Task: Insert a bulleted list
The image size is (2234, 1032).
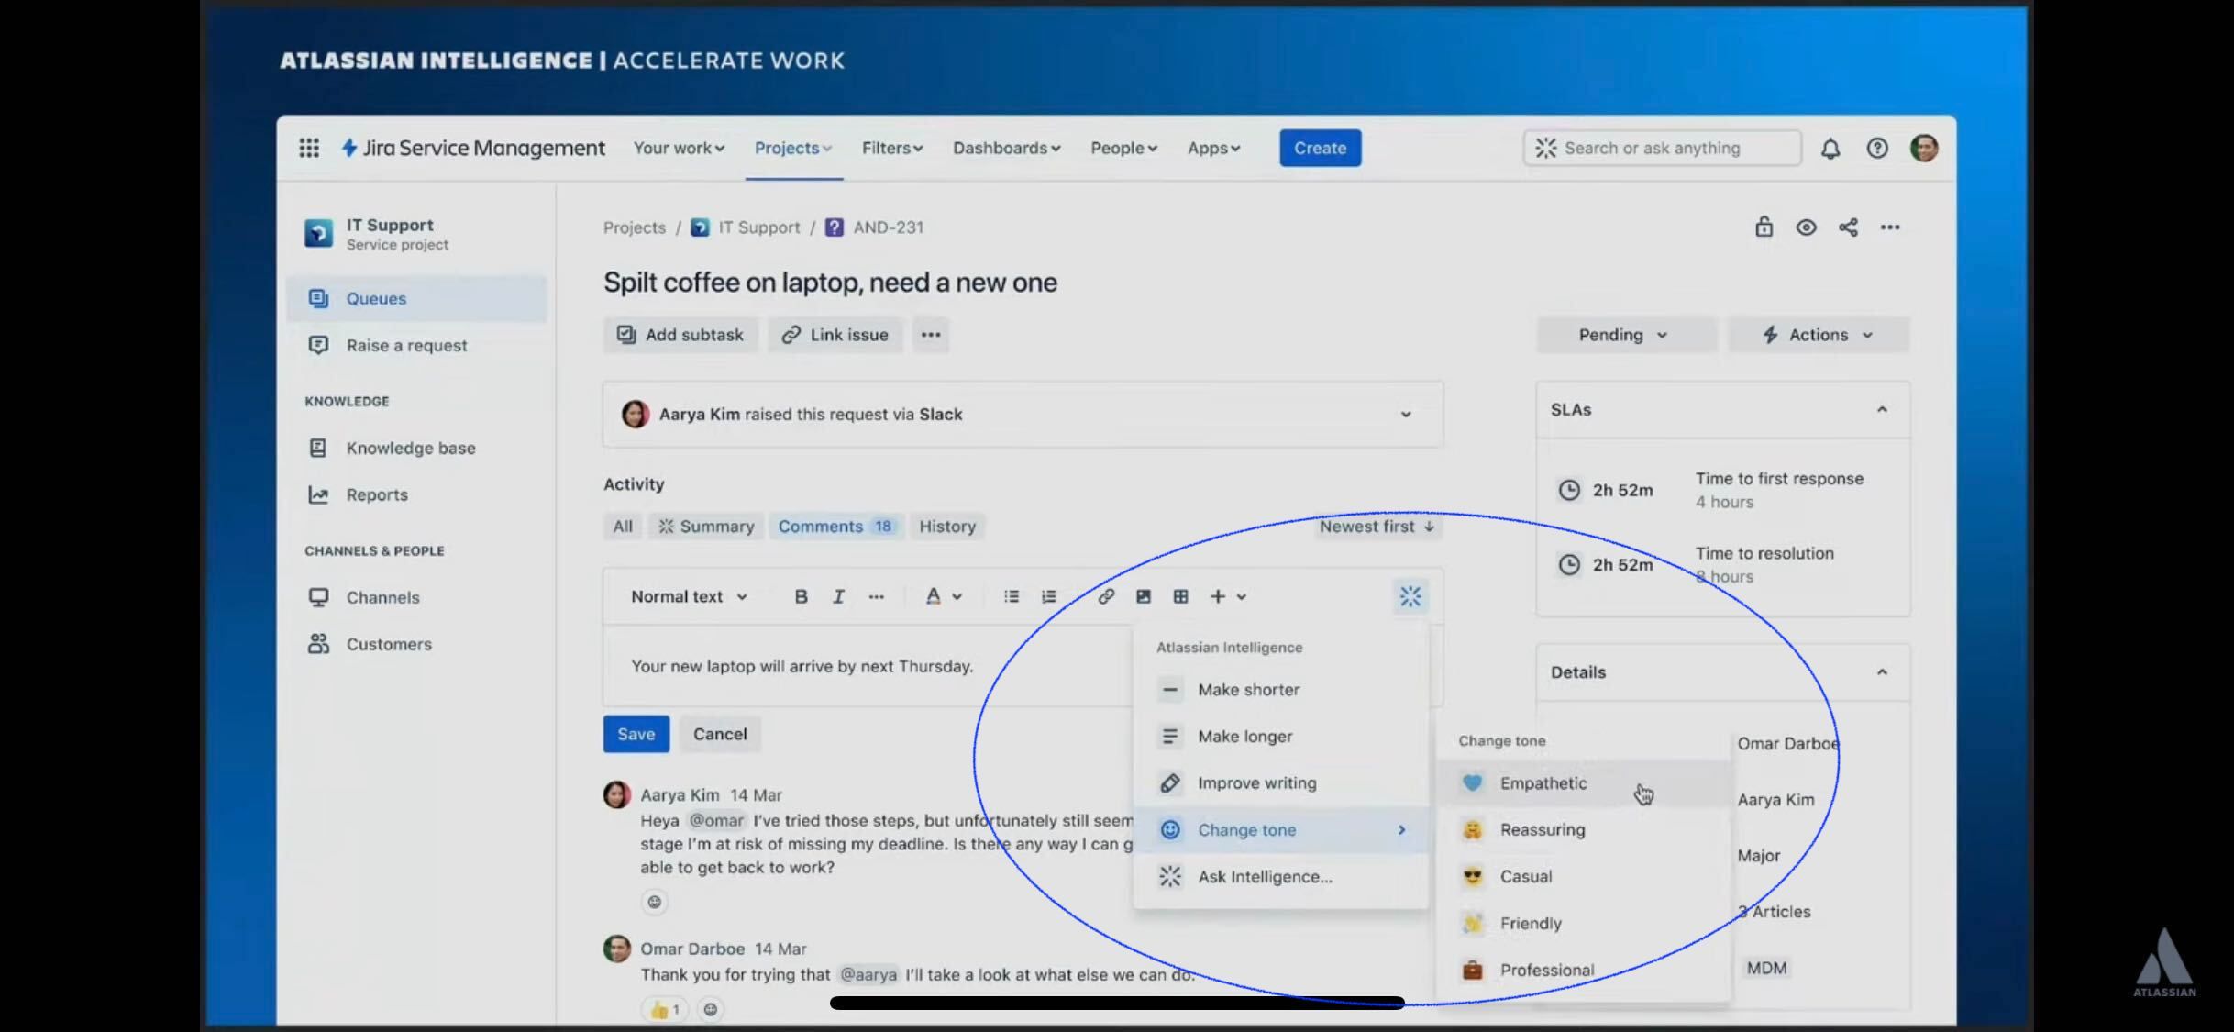Action: pyautogui.click(x=1012, y=596)
